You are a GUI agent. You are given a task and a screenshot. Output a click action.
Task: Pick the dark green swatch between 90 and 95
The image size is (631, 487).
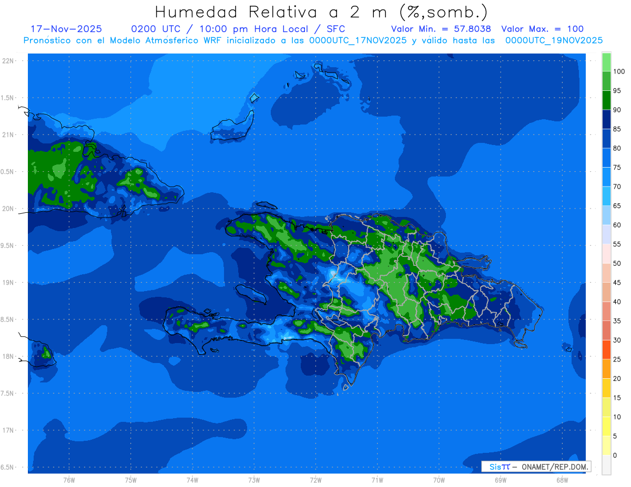coord(606,100)
